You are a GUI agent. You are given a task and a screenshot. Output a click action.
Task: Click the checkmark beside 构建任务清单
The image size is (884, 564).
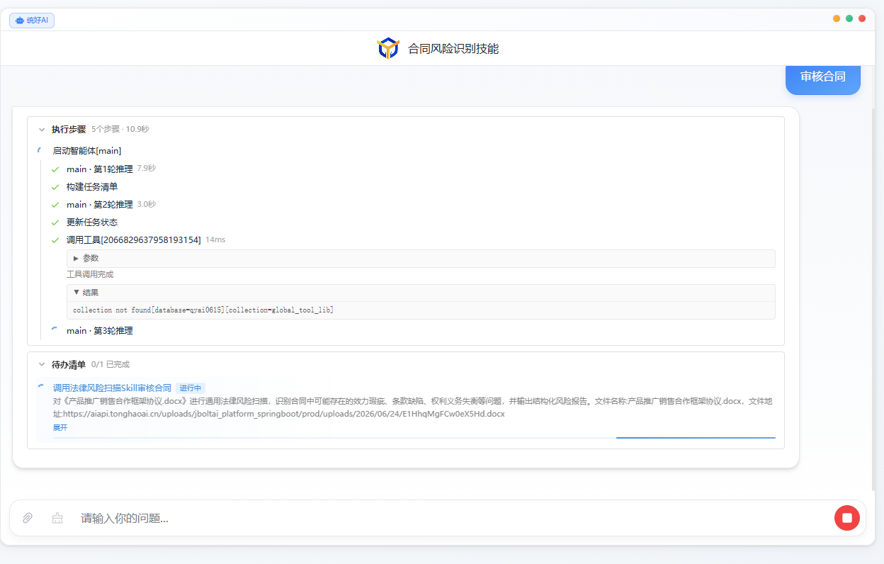[55, 187]
